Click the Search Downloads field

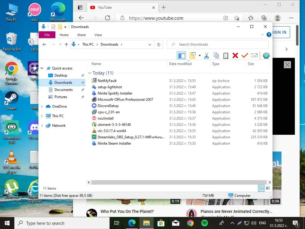[x=218, y=44]
